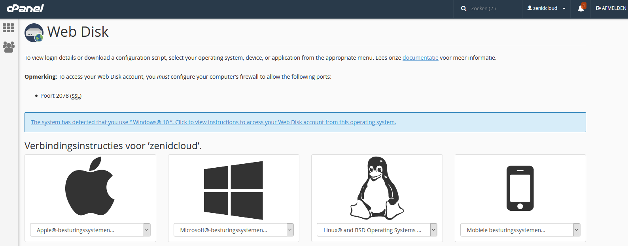This screenshot has width=628, height=246.
Task: Click the Verbindingsinstructies voor 'zenidcloud' heading
Action: point(113,146)
